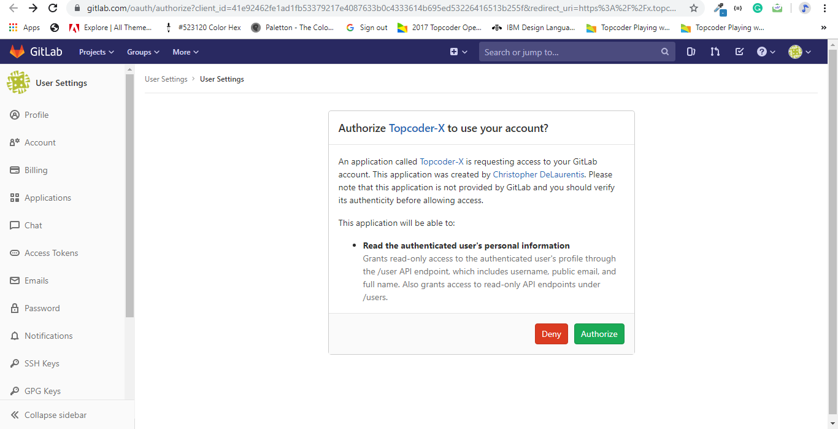Collapse the sidebar

(49, 415)
